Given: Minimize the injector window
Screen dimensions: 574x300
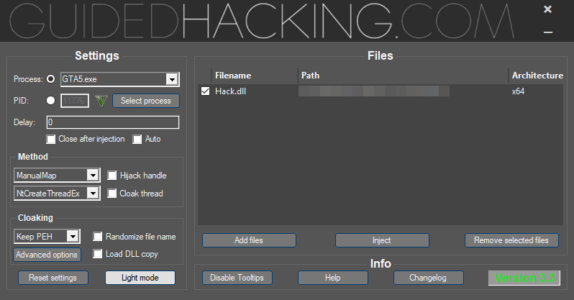Looking at the screenshot, I should pyautogui.click(x=547, y=32).
